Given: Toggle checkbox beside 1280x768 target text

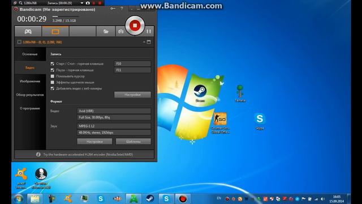Looking at the screenshot, I should (19, 42).
